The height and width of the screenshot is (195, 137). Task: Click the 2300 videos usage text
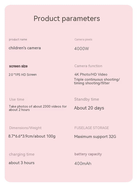38,108
